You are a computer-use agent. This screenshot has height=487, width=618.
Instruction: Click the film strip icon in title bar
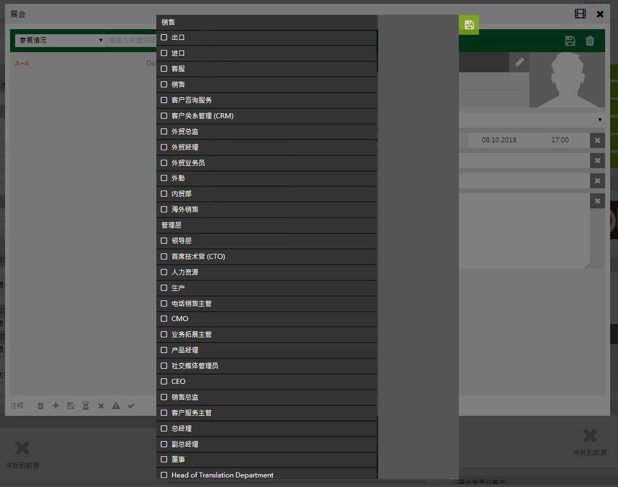580,14
